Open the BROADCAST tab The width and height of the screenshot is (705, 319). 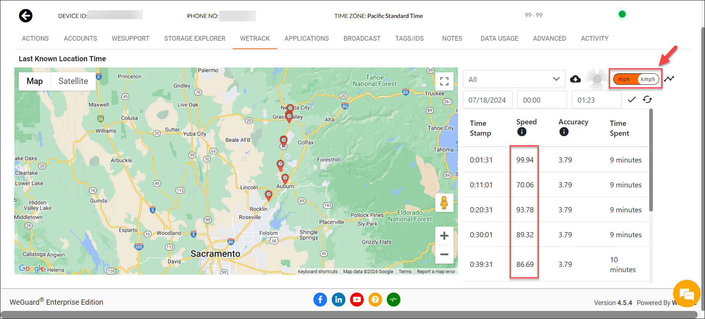[x=362, y=38]
